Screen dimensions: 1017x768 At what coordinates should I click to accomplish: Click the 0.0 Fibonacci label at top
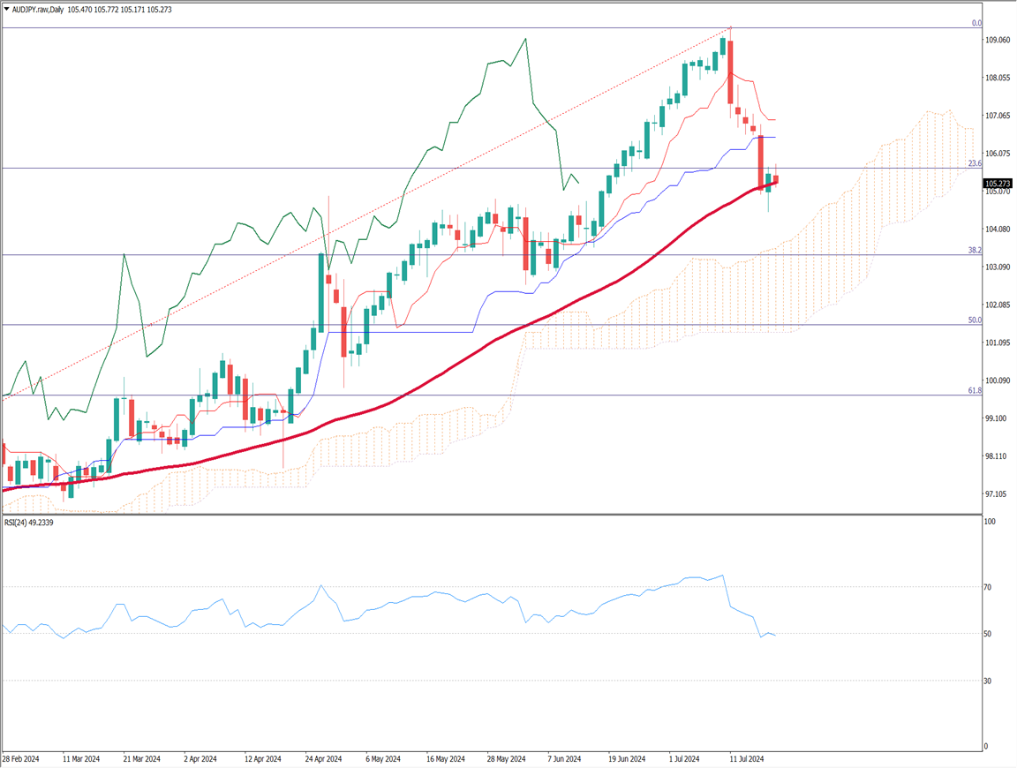(976, 23)
